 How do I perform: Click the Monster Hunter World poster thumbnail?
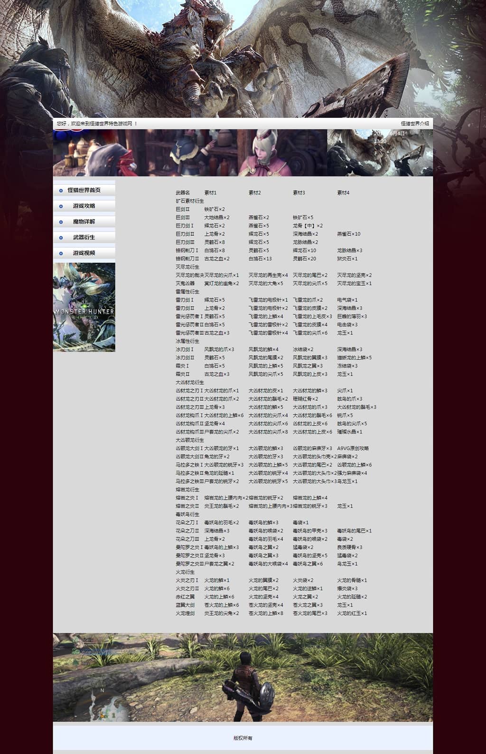[84, 307]
